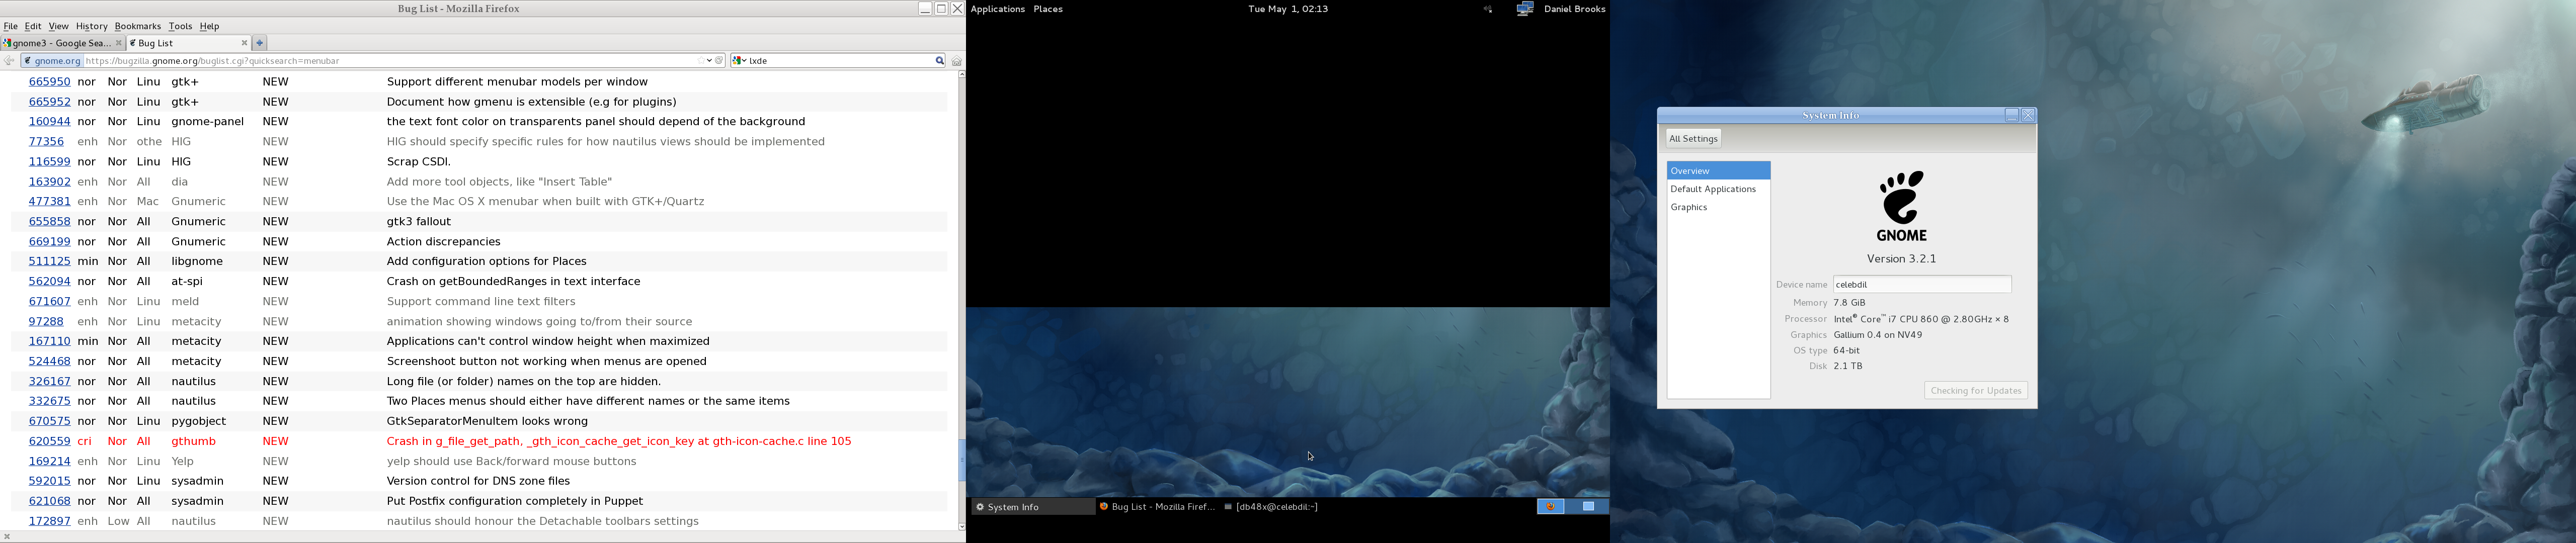Switch to Bug List Firefox in the taskbar
Screen dimensions: 2576x543
tap(1157, 507)
